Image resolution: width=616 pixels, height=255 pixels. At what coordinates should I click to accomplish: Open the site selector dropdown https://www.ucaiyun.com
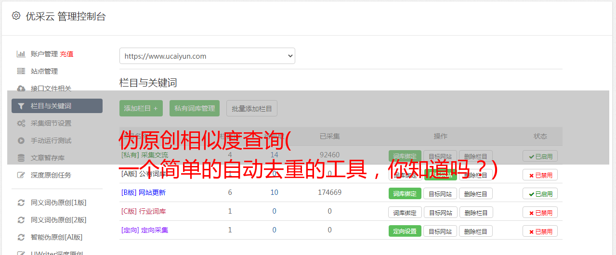pyautogui.click(x=207, y=56)
